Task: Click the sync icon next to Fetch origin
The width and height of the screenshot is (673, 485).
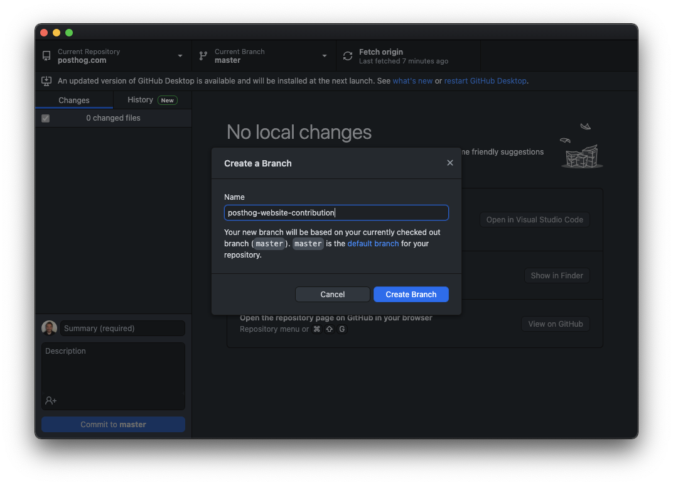Action: coord(347,56)
